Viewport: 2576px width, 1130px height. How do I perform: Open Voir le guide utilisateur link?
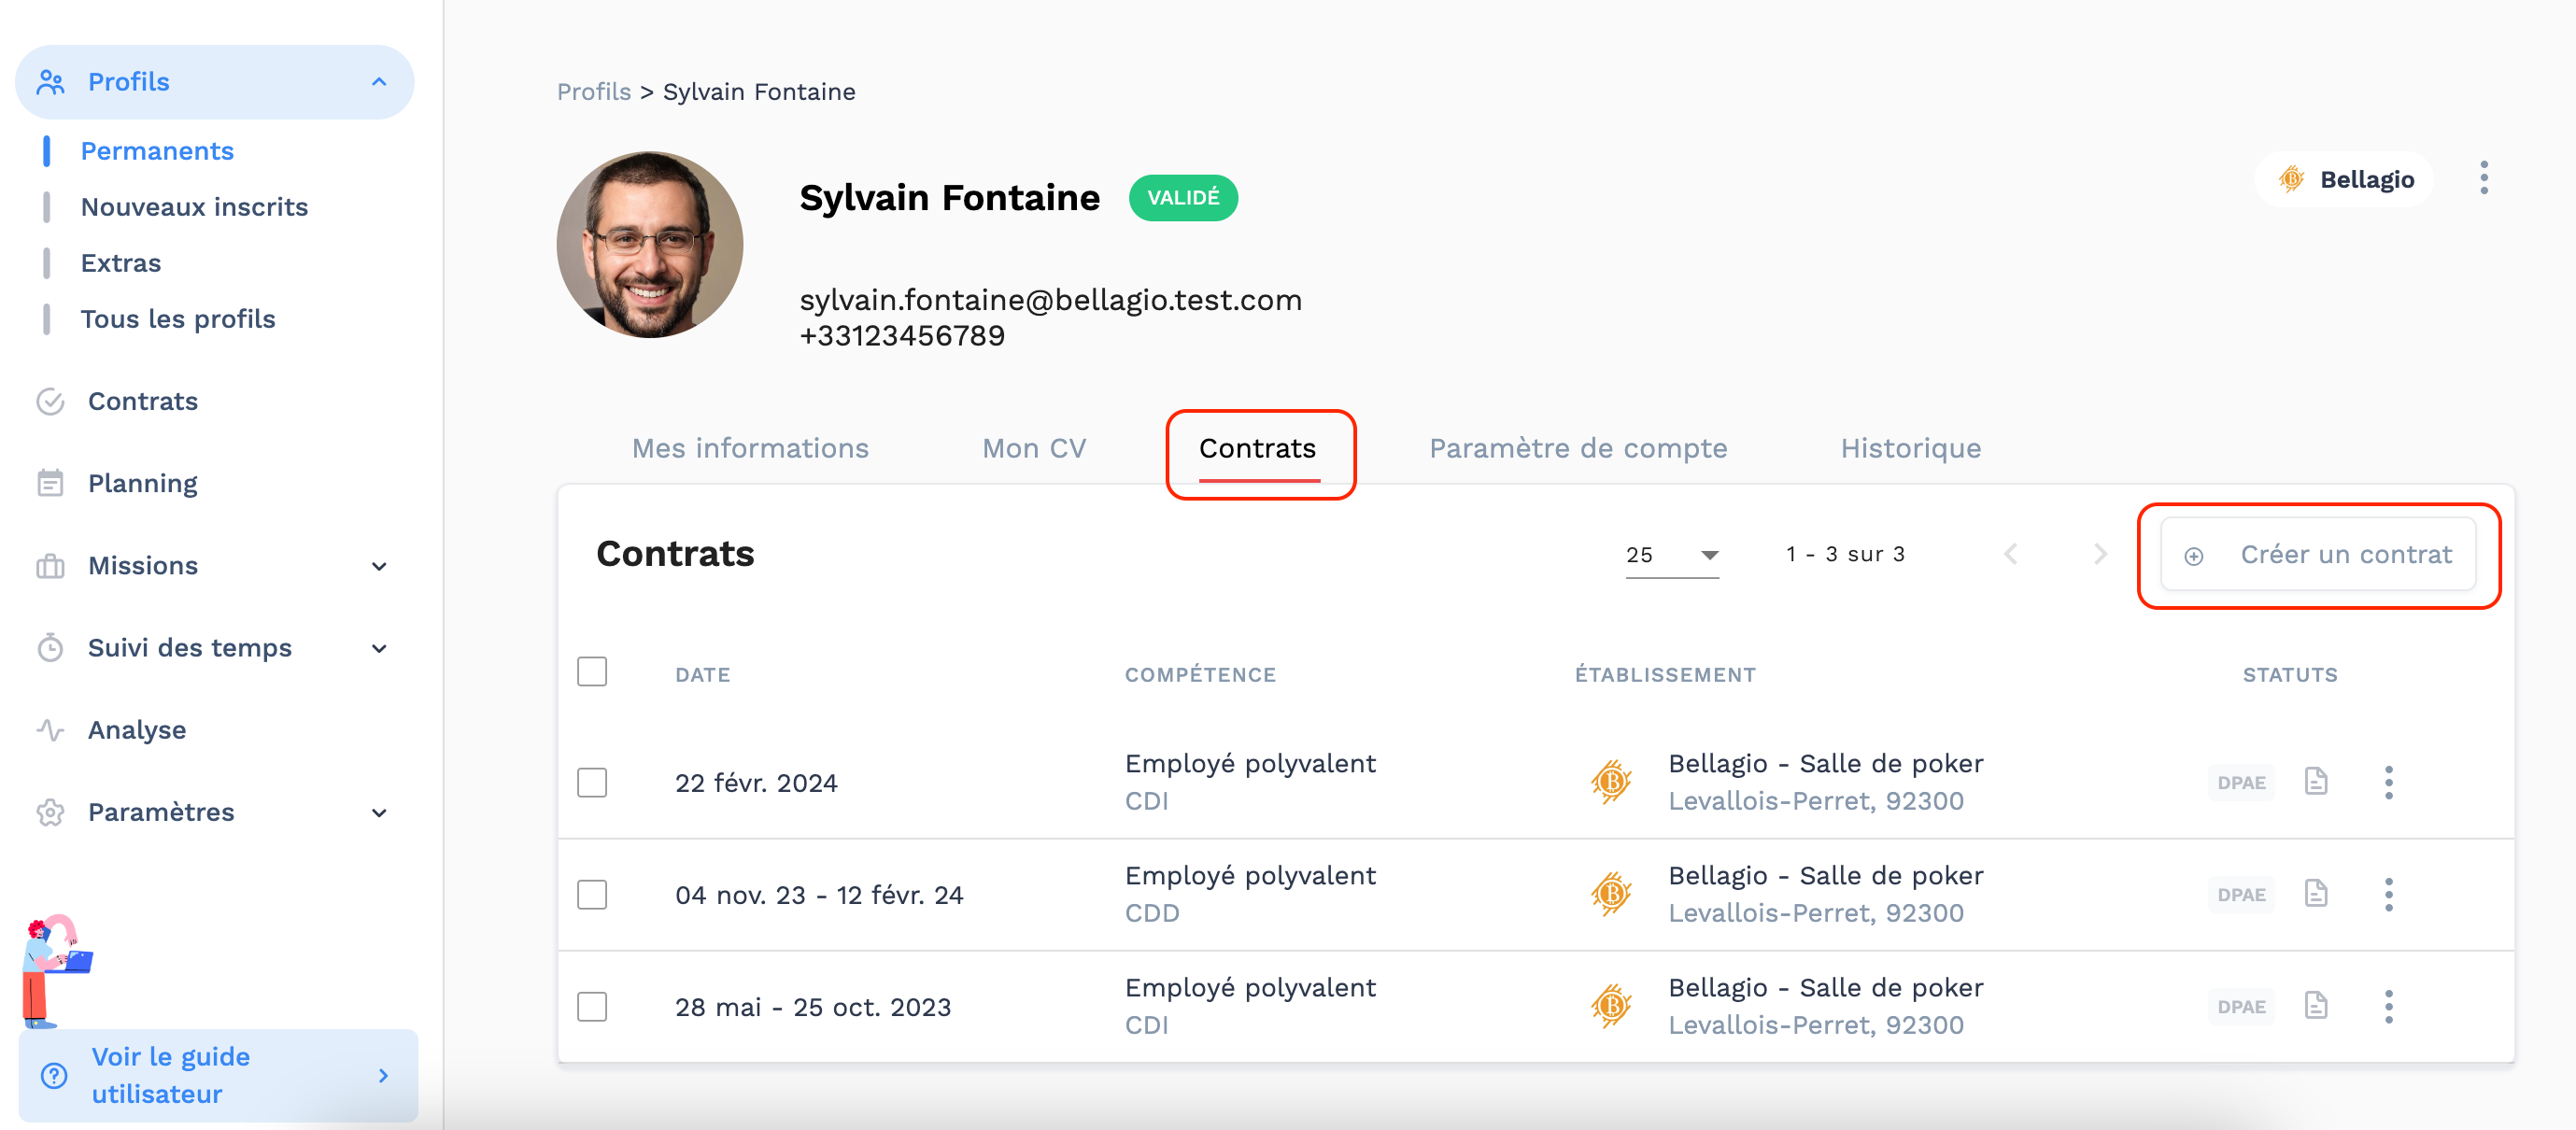tap(218, 1075)
